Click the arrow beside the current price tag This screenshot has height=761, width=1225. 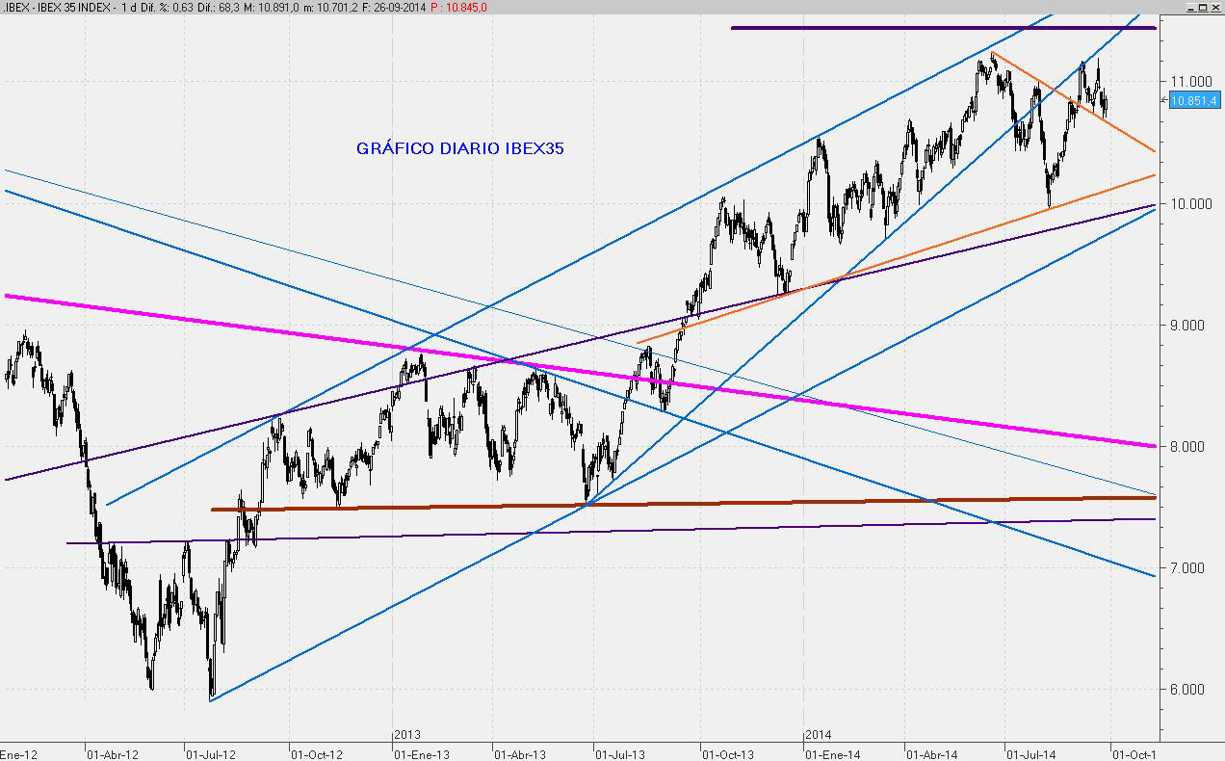tap(1163, 99)
